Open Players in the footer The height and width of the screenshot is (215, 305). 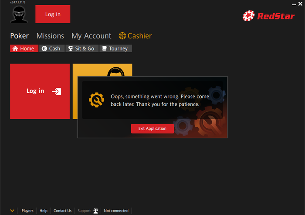pyautogui.click(x=27, y=211)
